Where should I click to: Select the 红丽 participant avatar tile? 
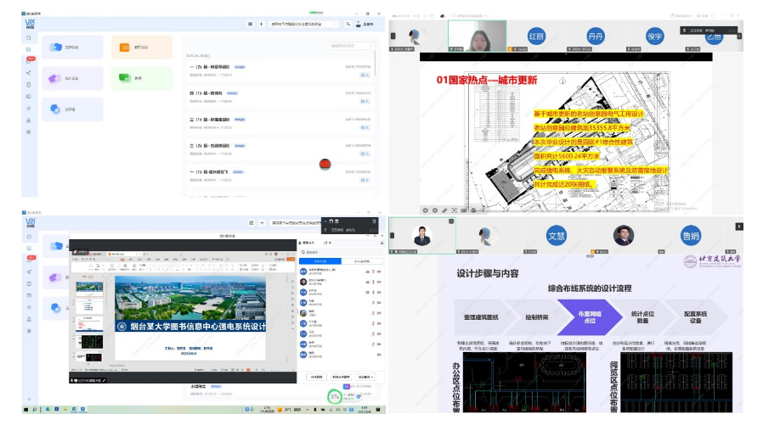(536, 37)
